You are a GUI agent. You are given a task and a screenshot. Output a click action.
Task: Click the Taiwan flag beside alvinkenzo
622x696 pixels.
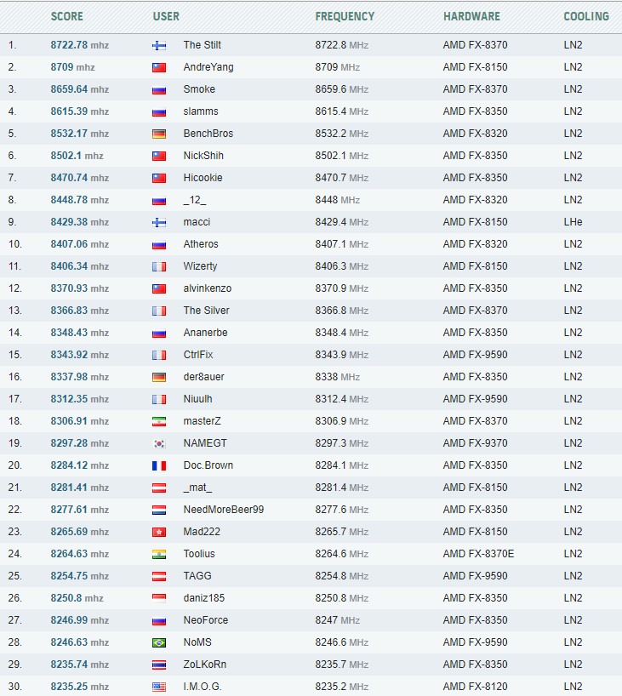click(x=159, y=288)
